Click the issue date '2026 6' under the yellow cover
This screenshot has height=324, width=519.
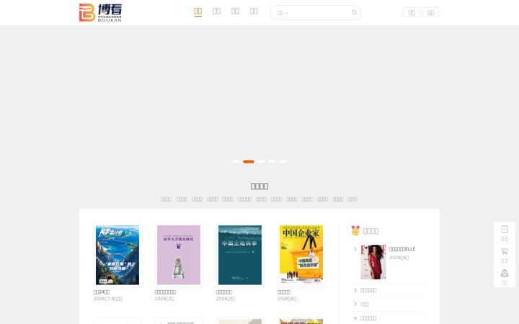pos(287,299)
